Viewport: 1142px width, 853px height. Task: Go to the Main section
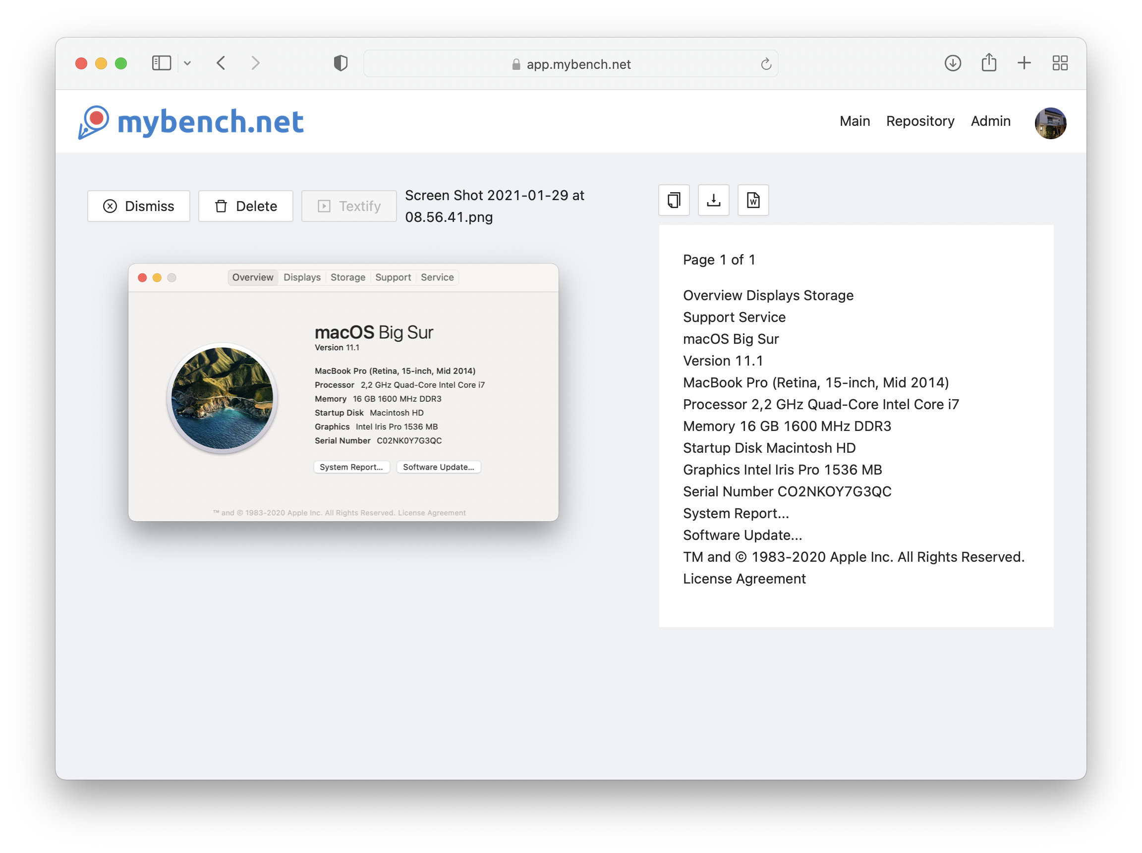855,121
